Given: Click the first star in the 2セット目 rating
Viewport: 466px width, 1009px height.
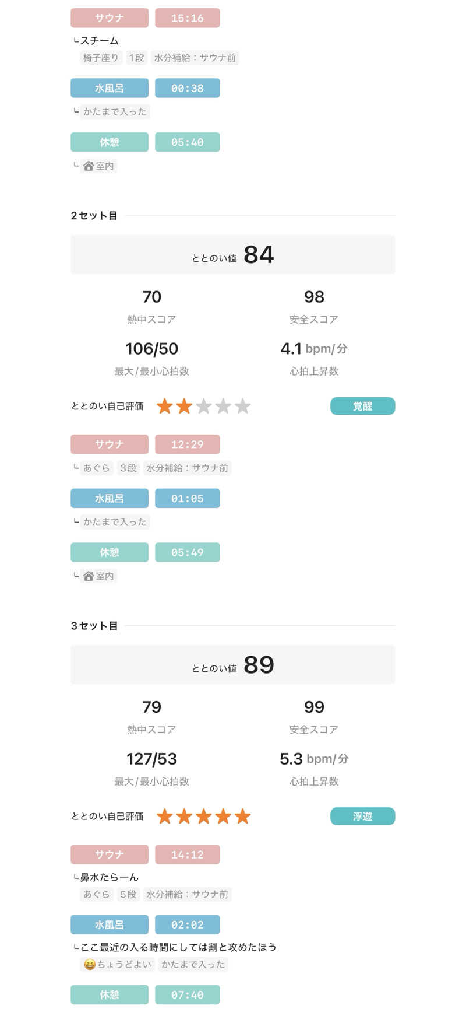Looking at the screenshot, I should coord(165,407).
